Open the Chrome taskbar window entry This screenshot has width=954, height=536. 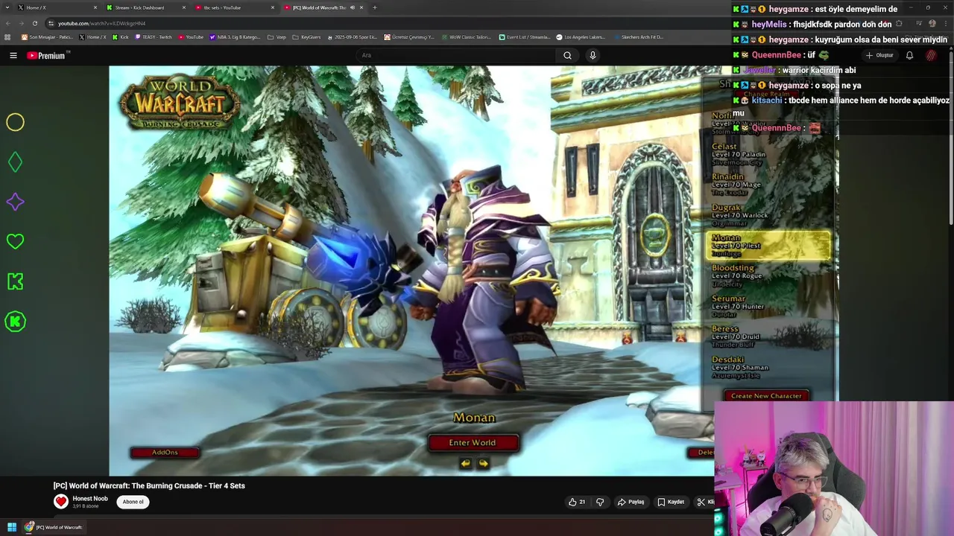54,527
